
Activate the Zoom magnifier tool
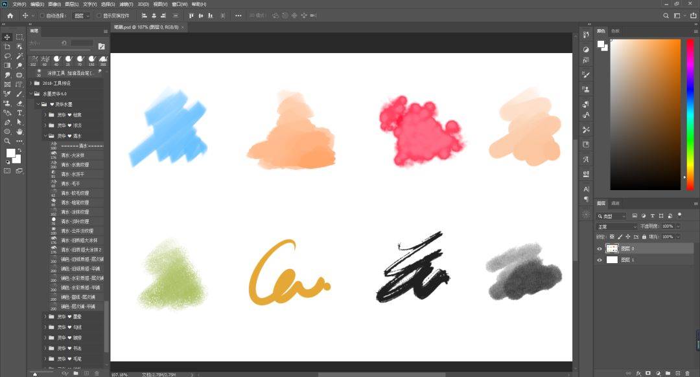tap(7, 141)
